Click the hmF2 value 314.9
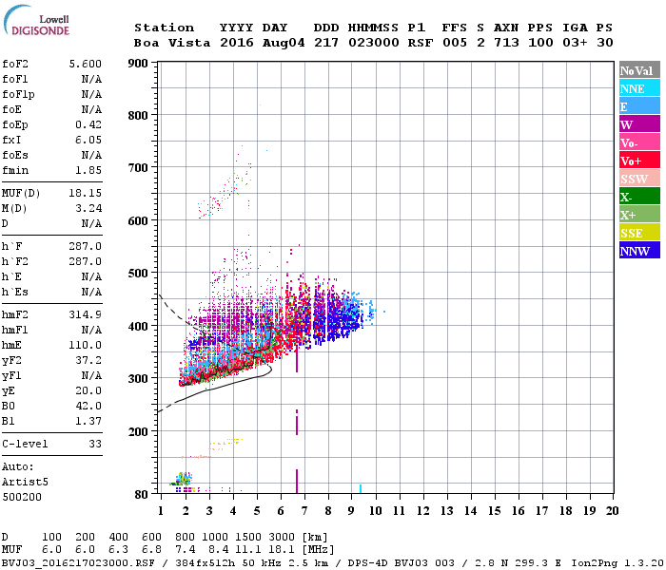Image resolution: width=666 pixels, height=570 pixels. 86,314
